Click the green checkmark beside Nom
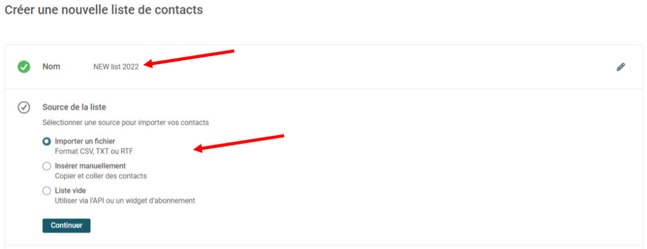Viewport: 647px width, 249px height. click(24, 67)
